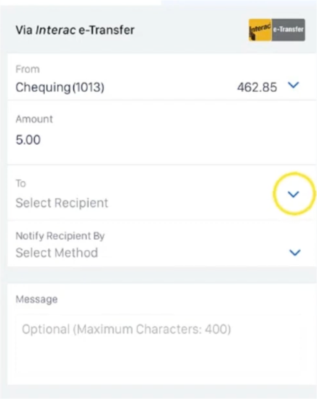
Task: Click the 462.85 account balance
Action: [257, 87]
